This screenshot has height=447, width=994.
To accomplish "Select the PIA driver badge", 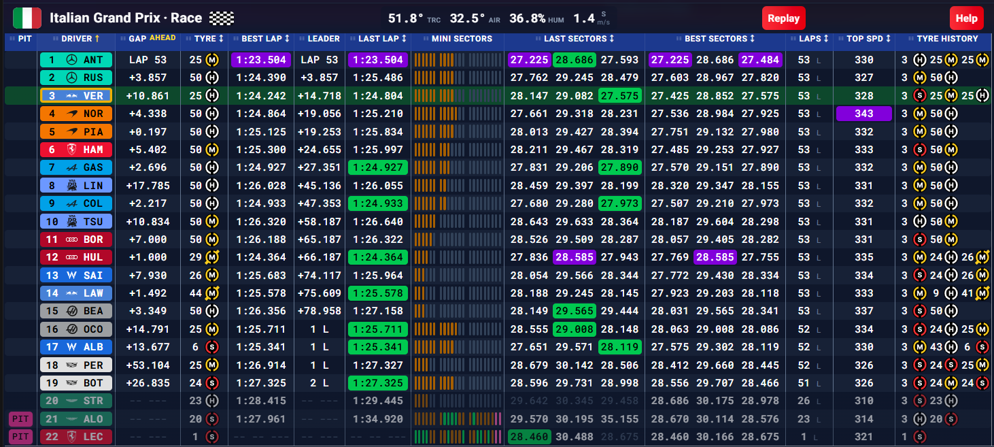I will coord(75,131).
